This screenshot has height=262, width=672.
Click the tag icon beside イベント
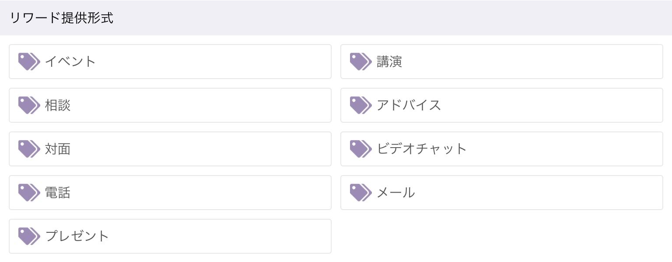29,62
